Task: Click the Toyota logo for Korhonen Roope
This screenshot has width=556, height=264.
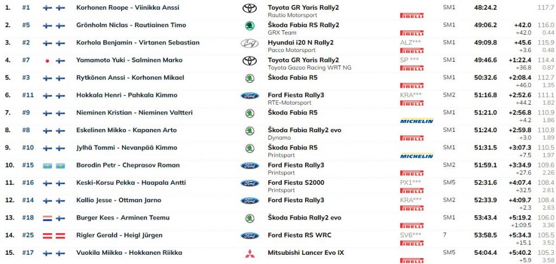Action: click(x=250, y=9)
